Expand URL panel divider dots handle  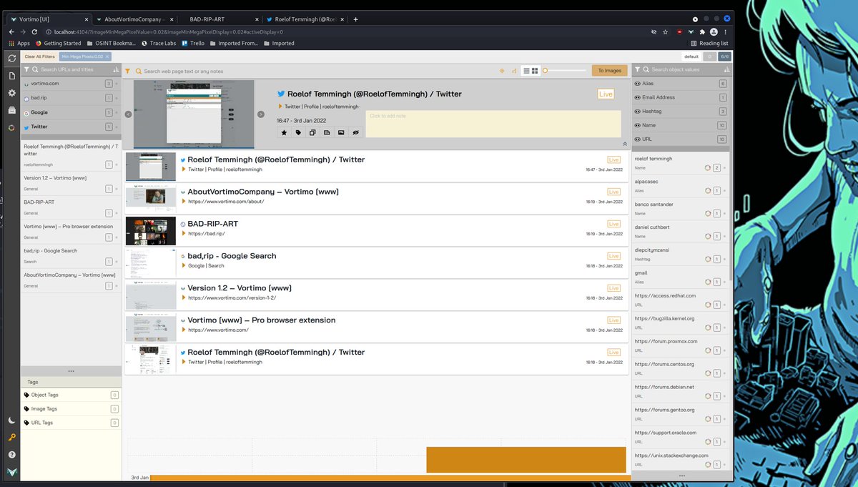[x=71, y=371]
